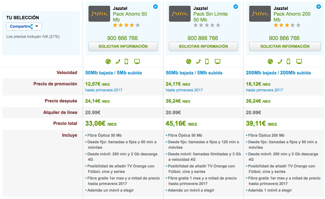The width and height of the screenshot is (325, 199).
Task: Click phone number under Pack Sin Límite
Action: 203,38
